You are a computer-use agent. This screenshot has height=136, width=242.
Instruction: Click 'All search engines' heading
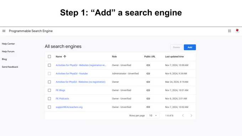tap(63, 47)
